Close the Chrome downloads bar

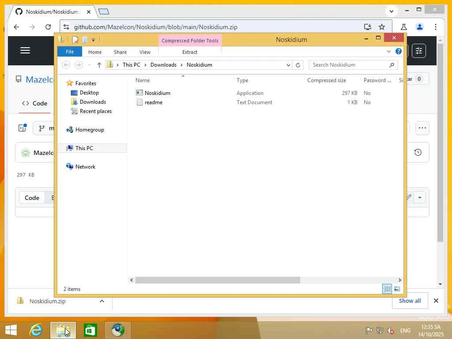(x=436, y=301)
